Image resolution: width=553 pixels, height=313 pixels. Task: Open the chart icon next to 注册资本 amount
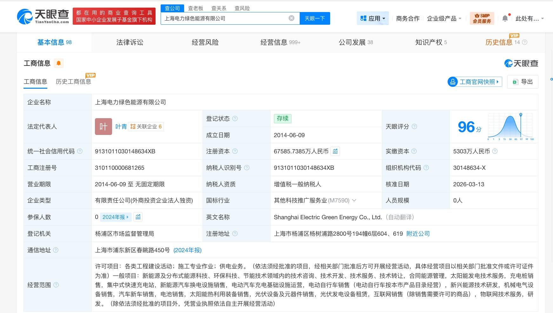[335, 151]
